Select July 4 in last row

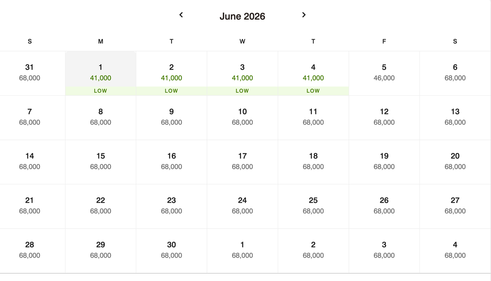point(455,250)
